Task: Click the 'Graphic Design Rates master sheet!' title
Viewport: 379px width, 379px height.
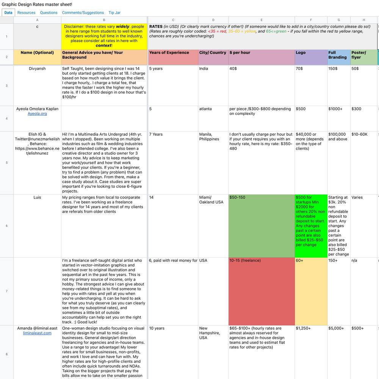Action: [x=37, y=4]
